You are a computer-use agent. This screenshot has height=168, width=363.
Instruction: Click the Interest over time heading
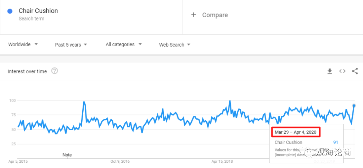tap(27, 71)
